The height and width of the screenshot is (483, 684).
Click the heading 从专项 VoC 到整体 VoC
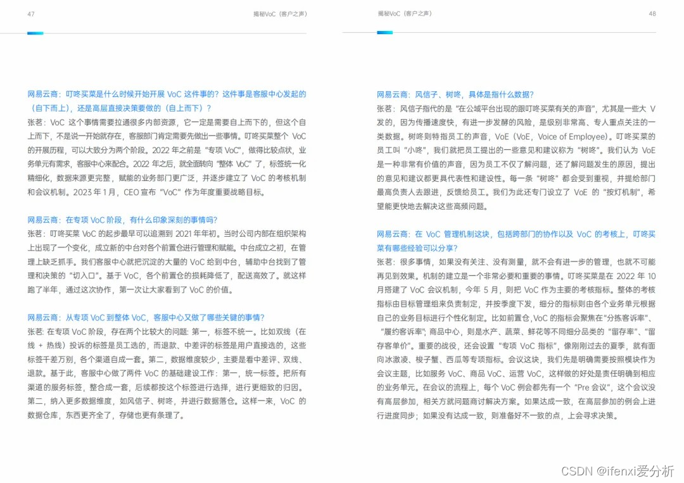[x=147, y=318]
